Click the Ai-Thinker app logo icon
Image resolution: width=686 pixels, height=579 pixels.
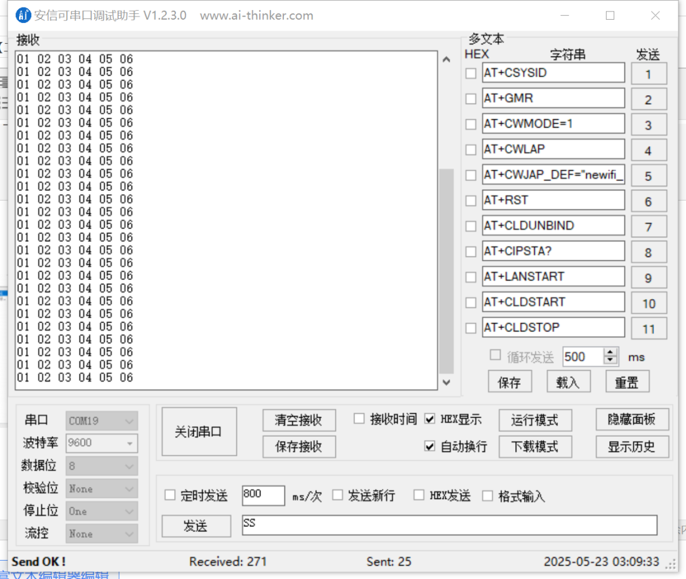pos(24,15)
